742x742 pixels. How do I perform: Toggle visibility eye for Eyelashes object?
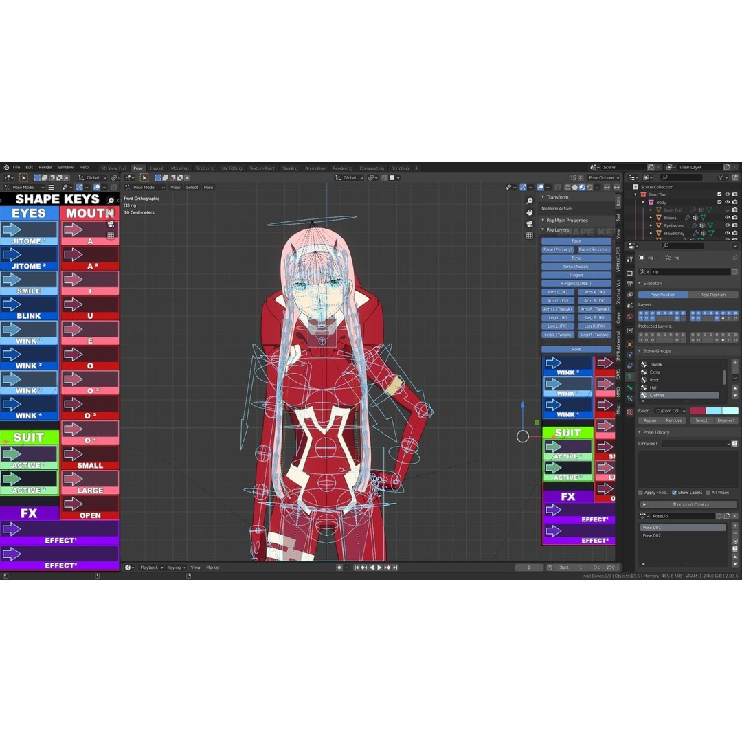728,225
